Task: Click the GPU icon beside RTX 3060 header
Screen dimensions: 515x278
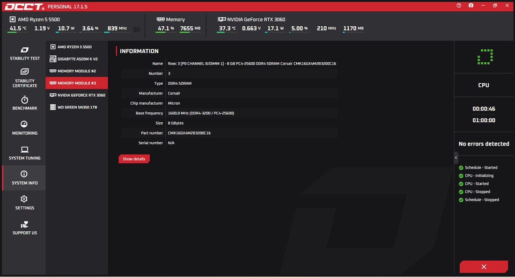Action: [222, 19]
